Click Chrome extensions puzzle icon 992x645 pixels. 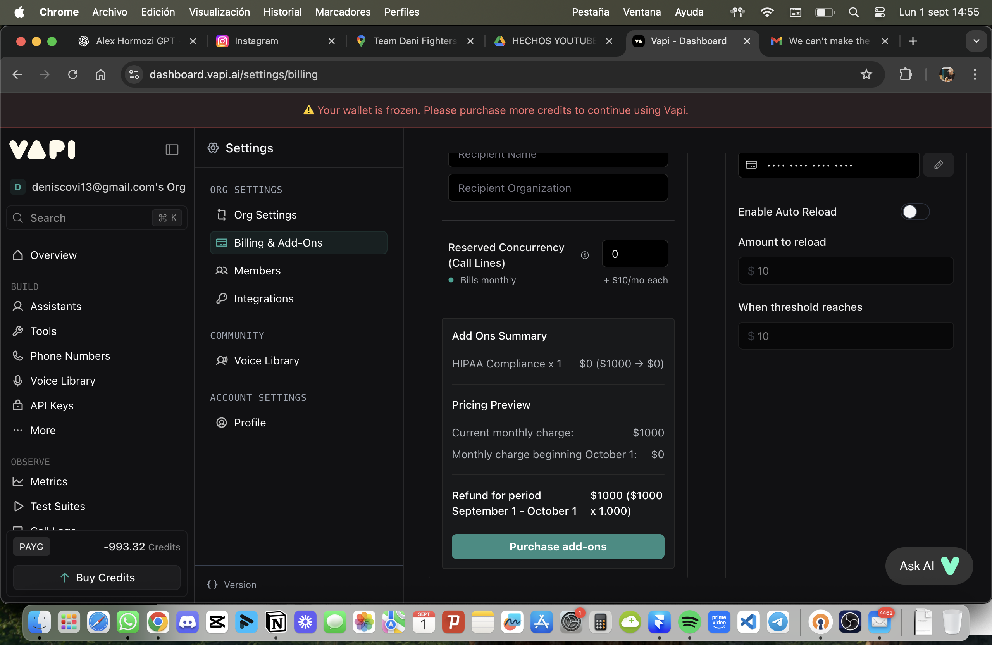(x=905, y=74)
